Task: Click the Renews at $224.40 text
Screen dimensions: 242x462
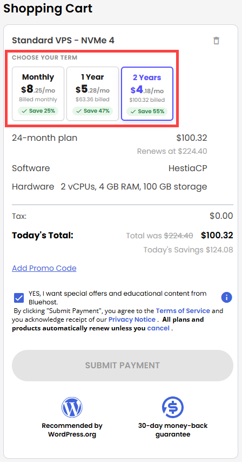Action: (x=172, y=152)
